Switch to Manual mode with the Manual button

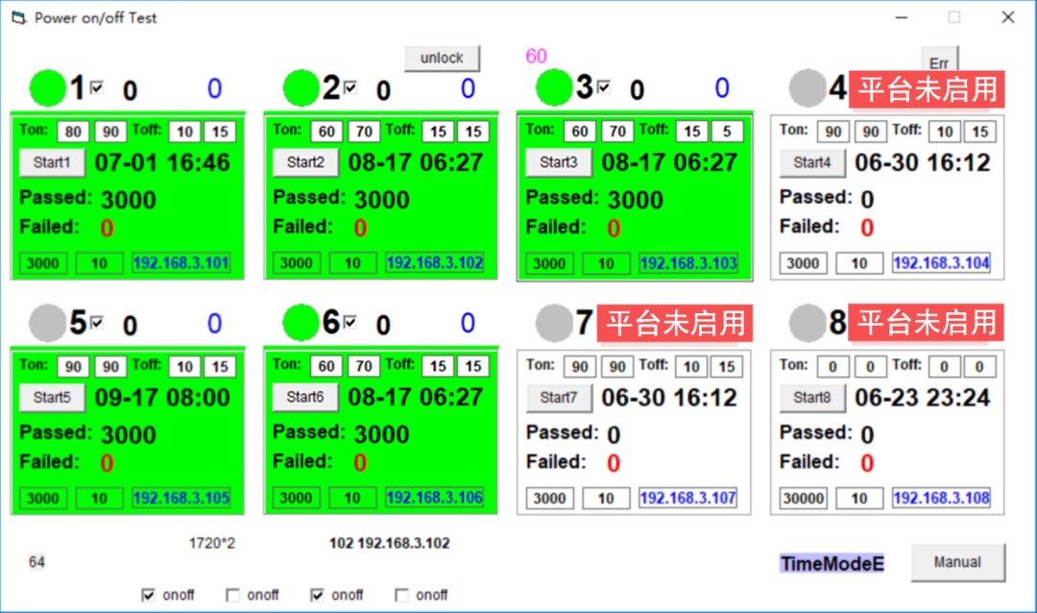pyautogui.click(x=957, y=562)
